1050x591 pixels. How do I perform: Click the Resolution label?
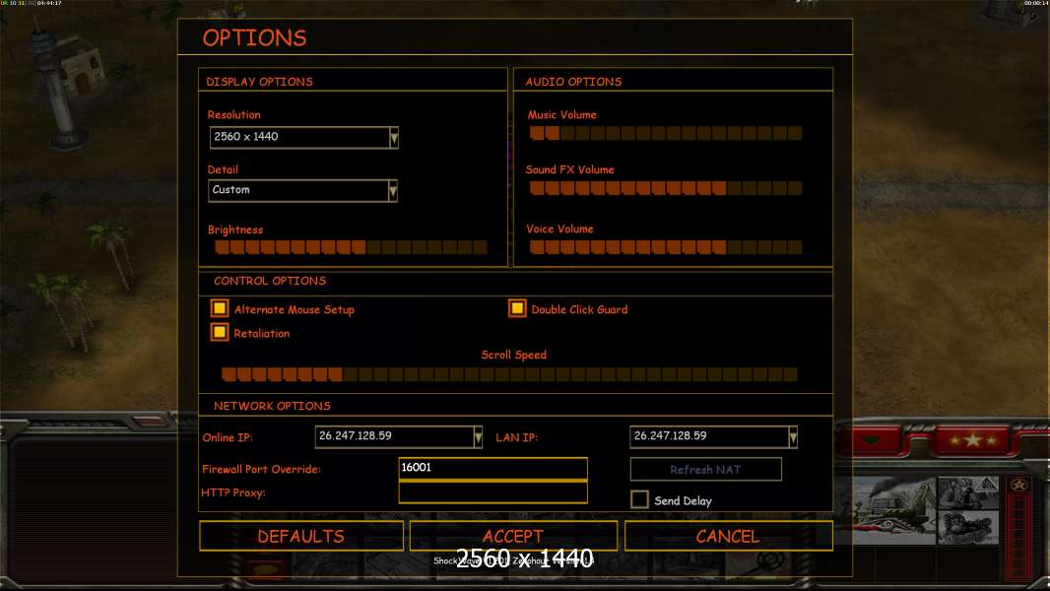tap(233, 115)
